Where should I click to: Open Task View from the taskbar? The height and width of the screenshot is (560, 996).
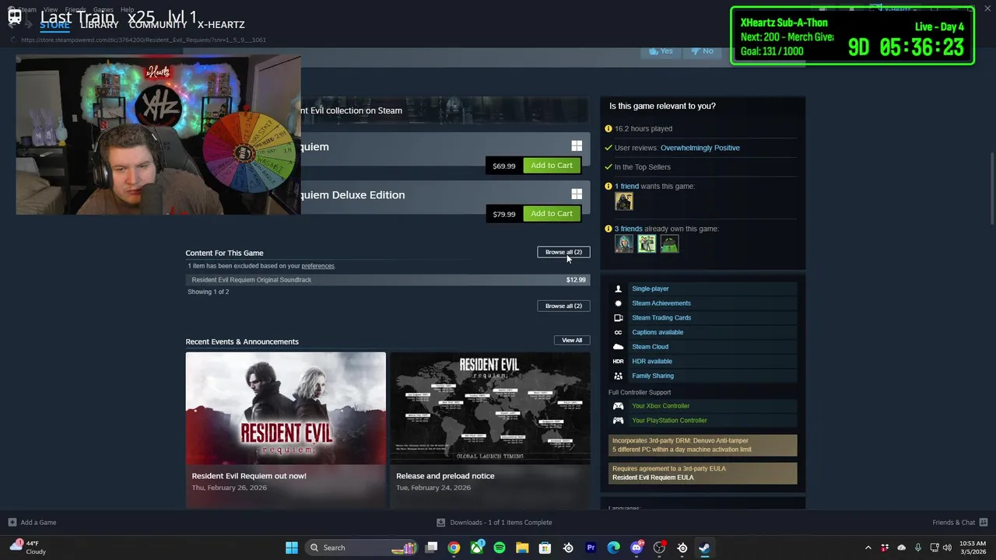(x=431, y=548)
